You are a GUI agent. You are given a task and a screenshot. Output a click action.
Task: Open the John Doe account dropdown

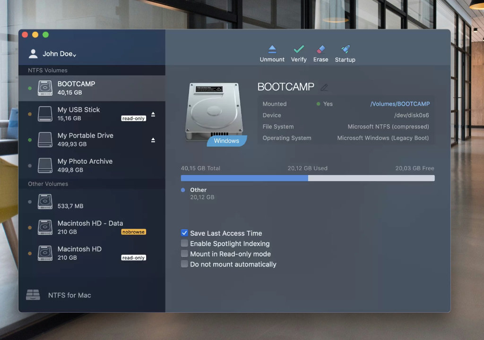coord(59,54)
